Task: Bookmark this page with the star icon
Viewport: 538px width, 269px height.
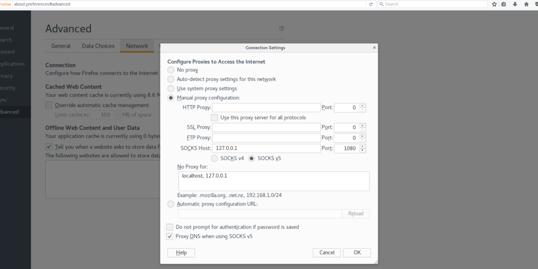Action: (x=494, y=4)
